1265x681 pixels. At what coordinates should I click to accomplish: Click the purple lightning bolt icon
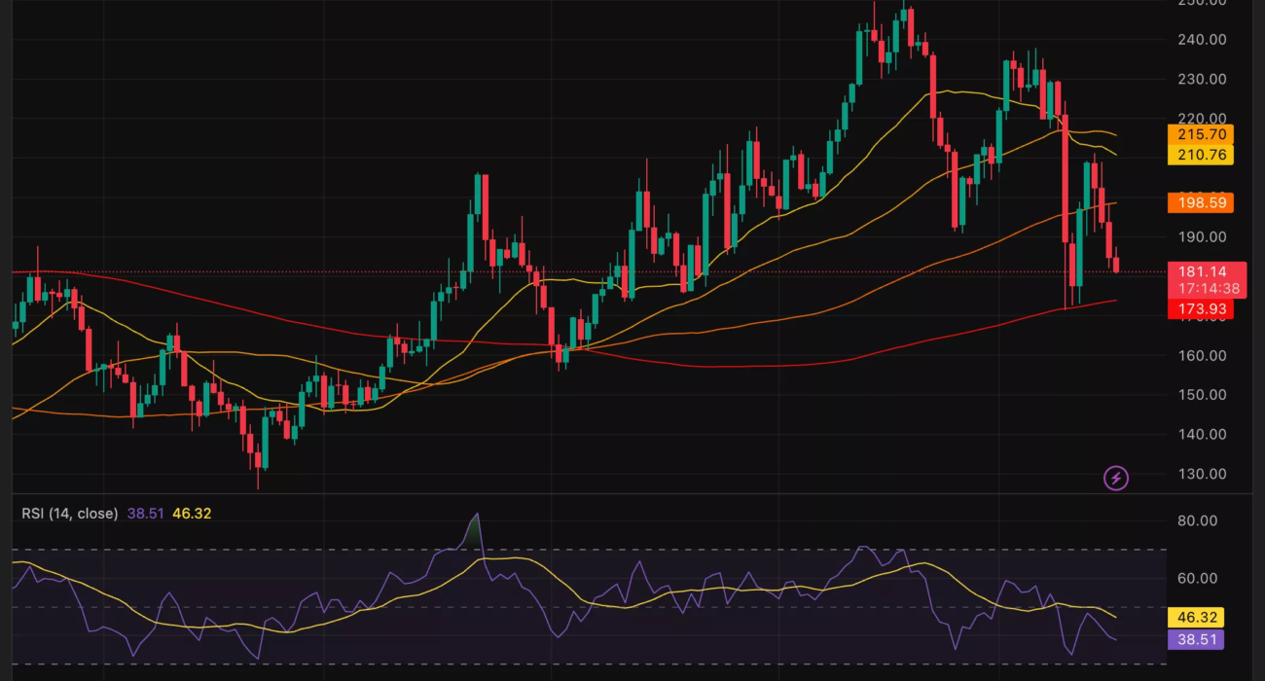(1115, 478)
